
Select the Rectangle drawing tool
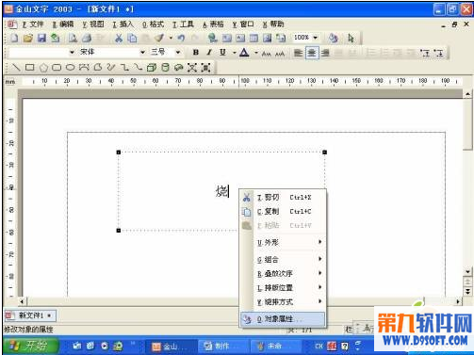tap(29, 67)
